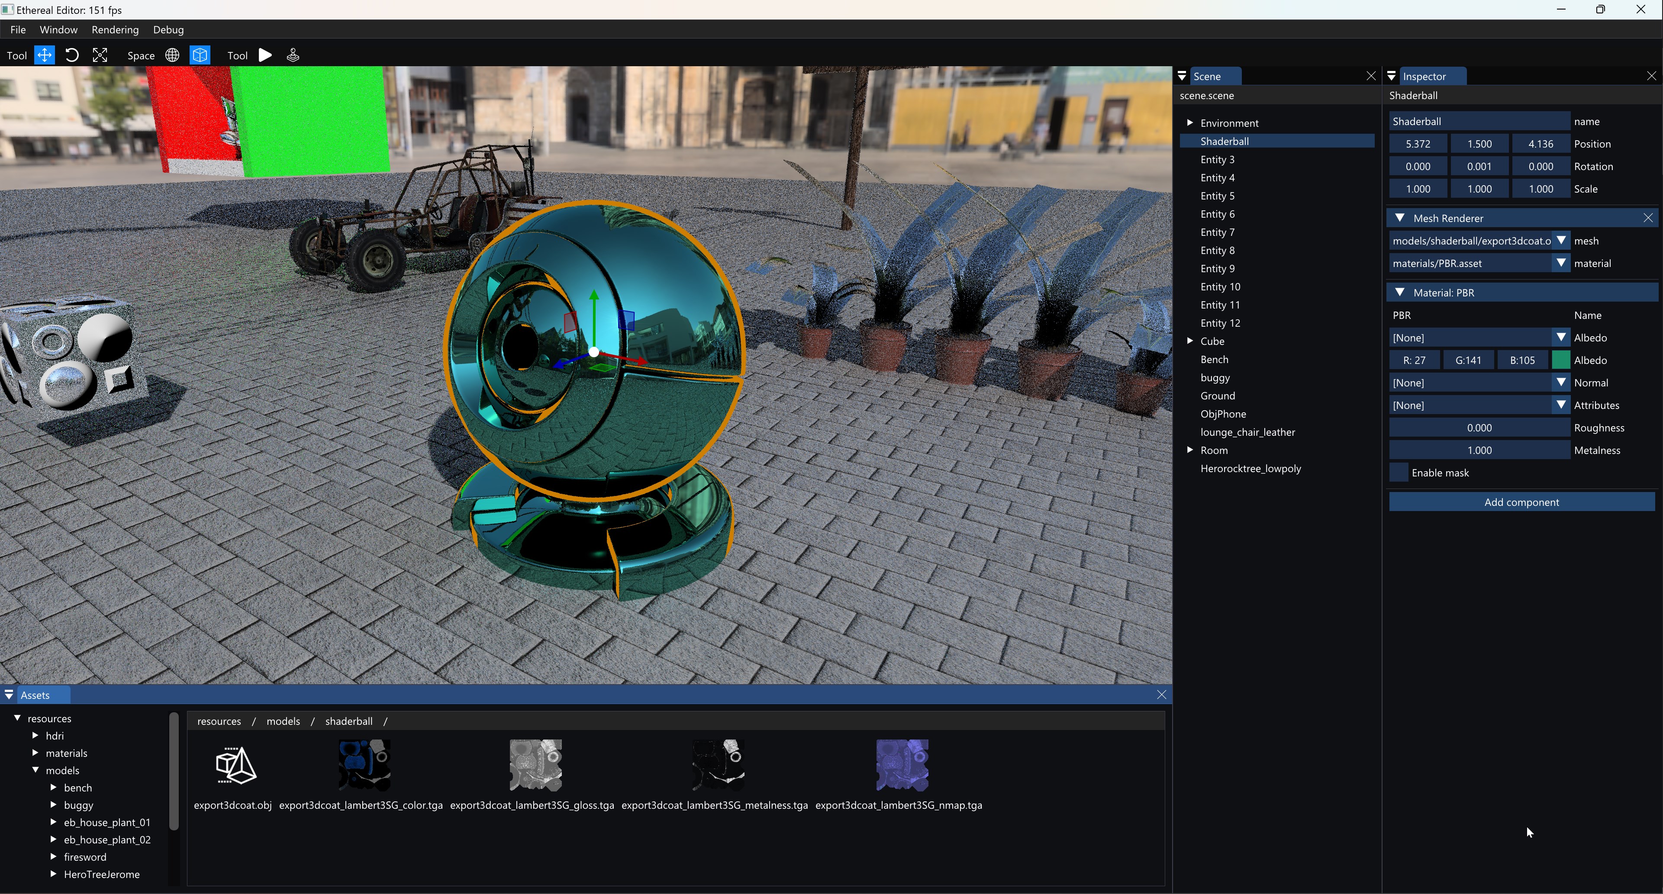
Task: Edit the Albedo R: 27 field
Action: (x=1415, y=360)
